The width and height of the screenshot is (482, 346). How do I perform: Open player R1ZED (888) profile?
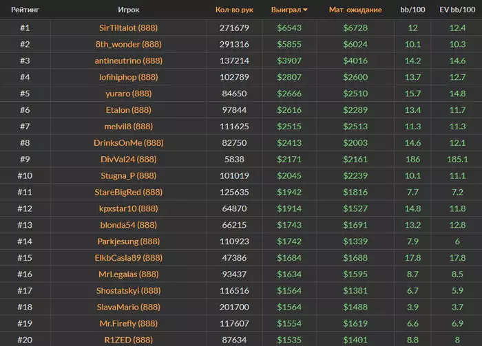(x=129, y=340)
